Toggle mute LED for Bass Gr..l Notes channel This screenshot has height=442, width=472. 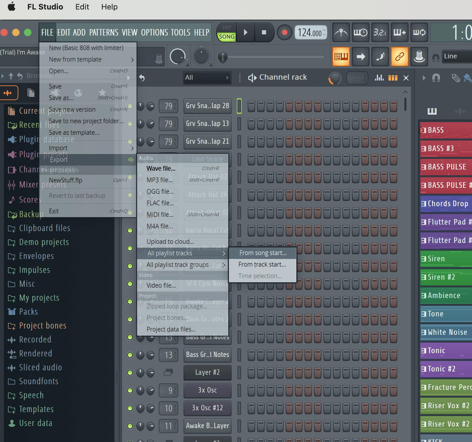[130, 355]
